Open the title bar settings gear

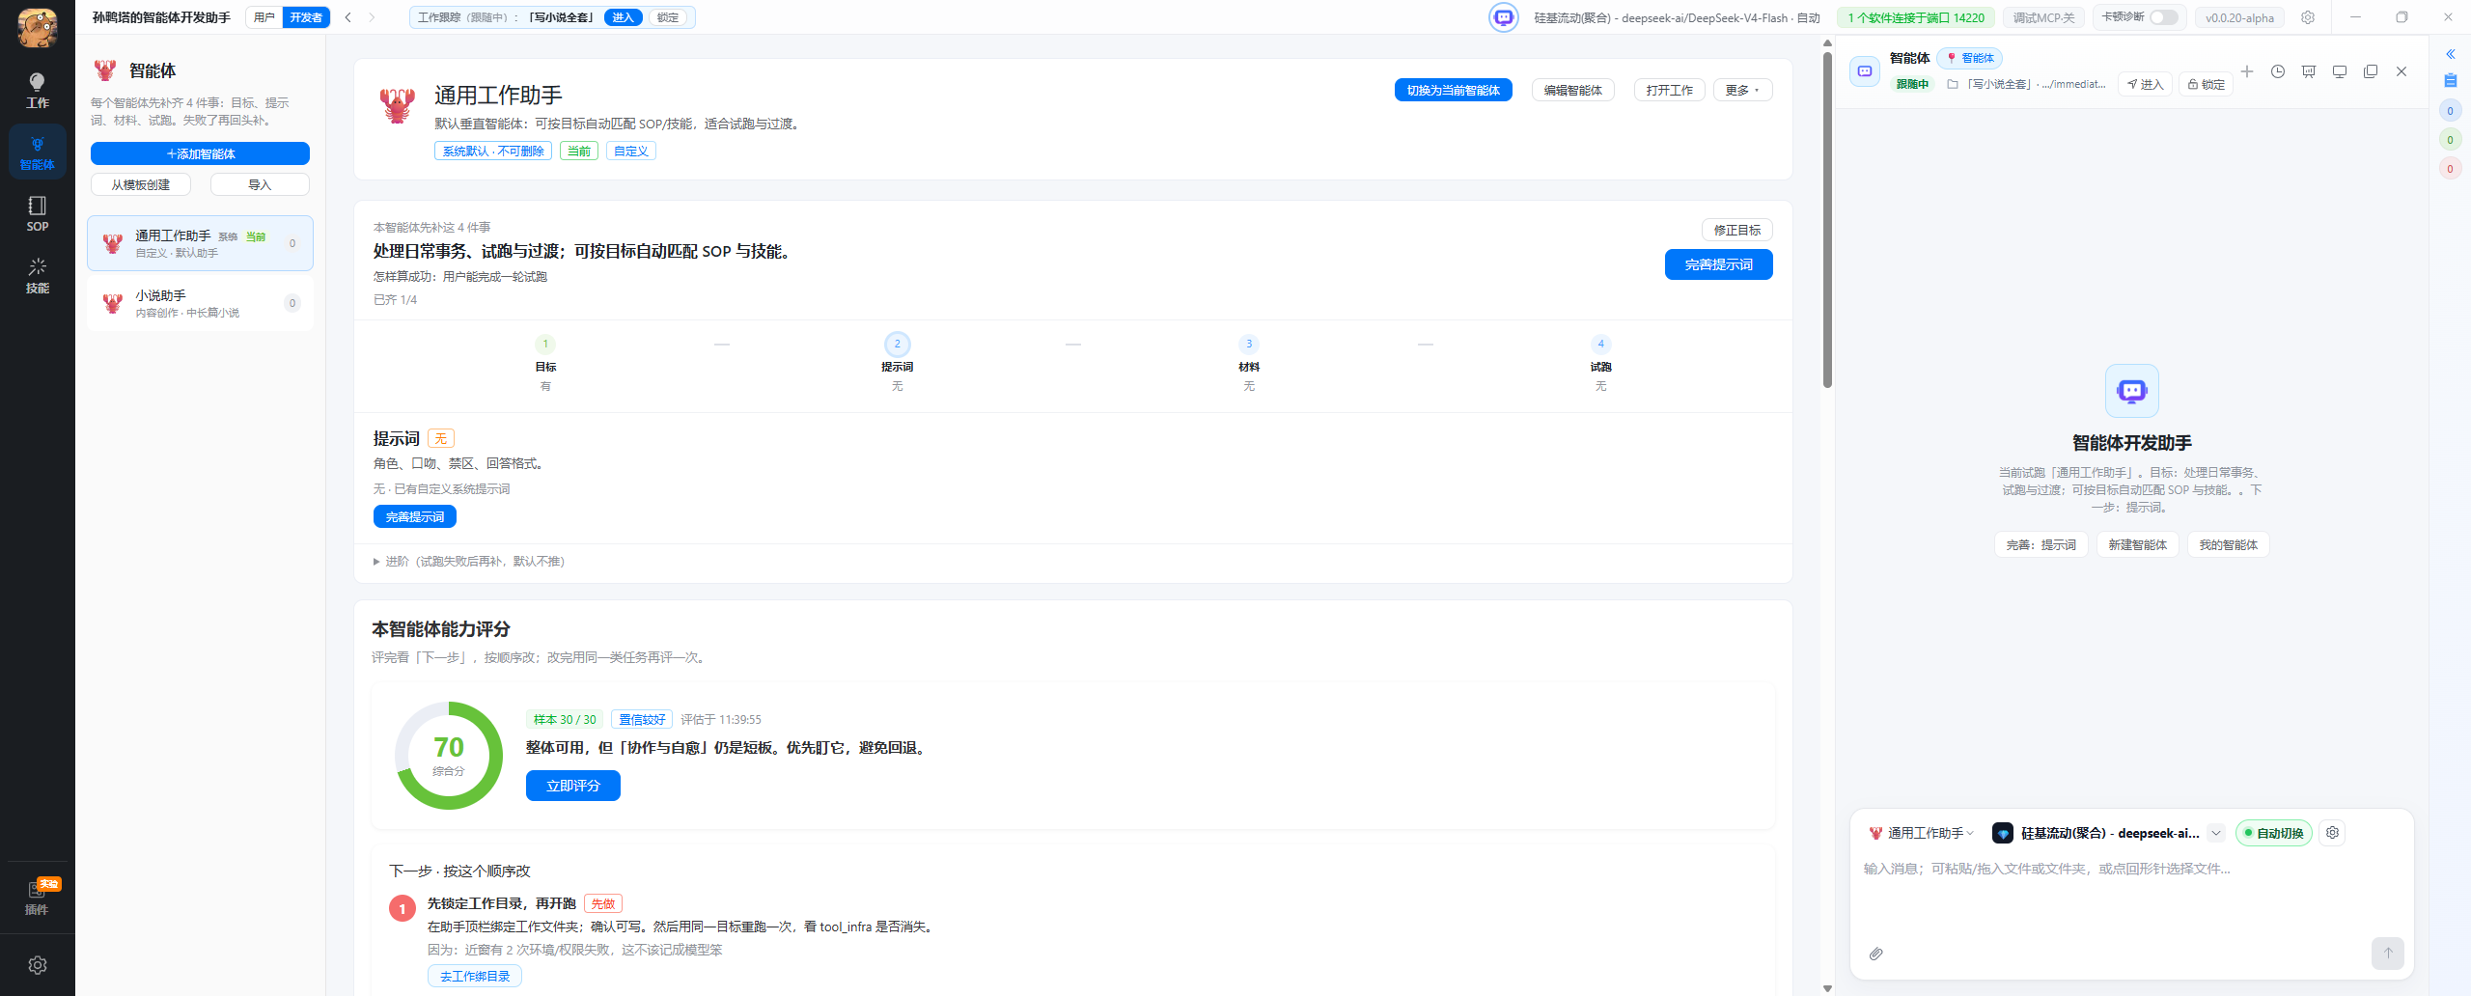point(2308,17)
